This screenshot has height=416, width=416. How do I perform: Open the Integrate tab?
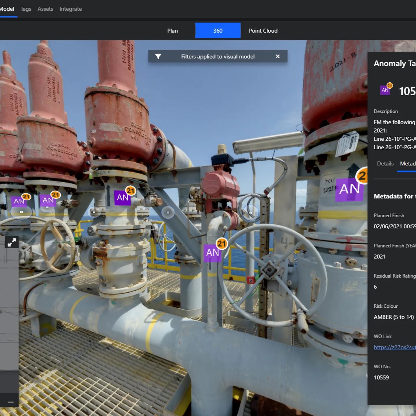[x=70, y=9]
